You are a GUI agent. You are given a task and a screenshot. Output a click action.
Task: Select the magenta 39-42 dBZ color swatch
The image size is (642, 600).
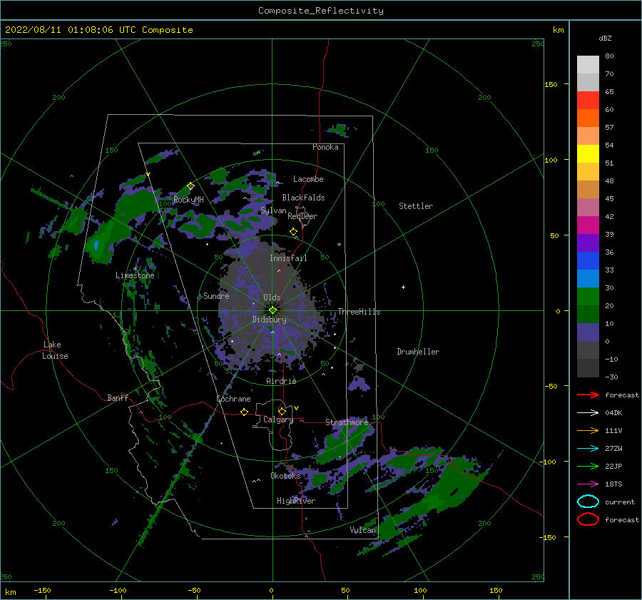588,225
